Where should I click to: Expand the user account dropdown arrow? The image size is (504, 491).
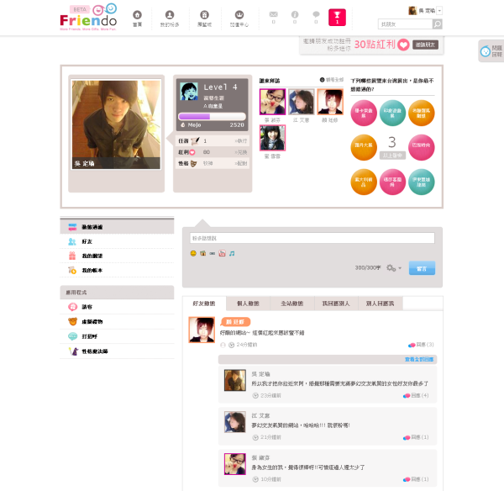coord(439,11)
